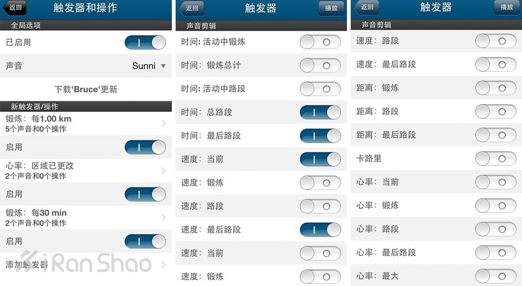The width and height of the screenshot is (522, 286).
Task: Enable the 心率: 最大 switch
Action: pos(495,276)
